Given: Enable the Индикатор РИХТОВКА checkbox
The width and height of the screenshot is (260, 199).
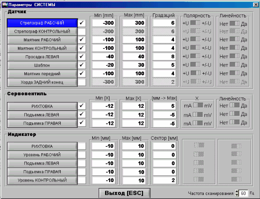Looking at the screenshot, I should (x=82, y=146).
